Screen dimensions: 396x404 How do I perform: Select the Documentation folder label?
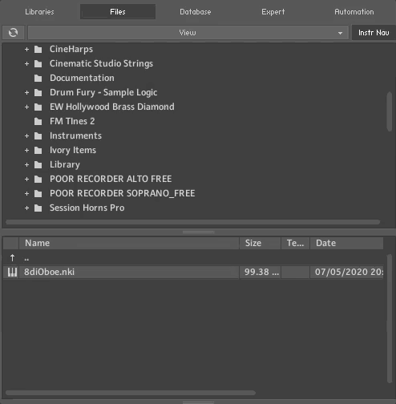[x=82, y=78]
